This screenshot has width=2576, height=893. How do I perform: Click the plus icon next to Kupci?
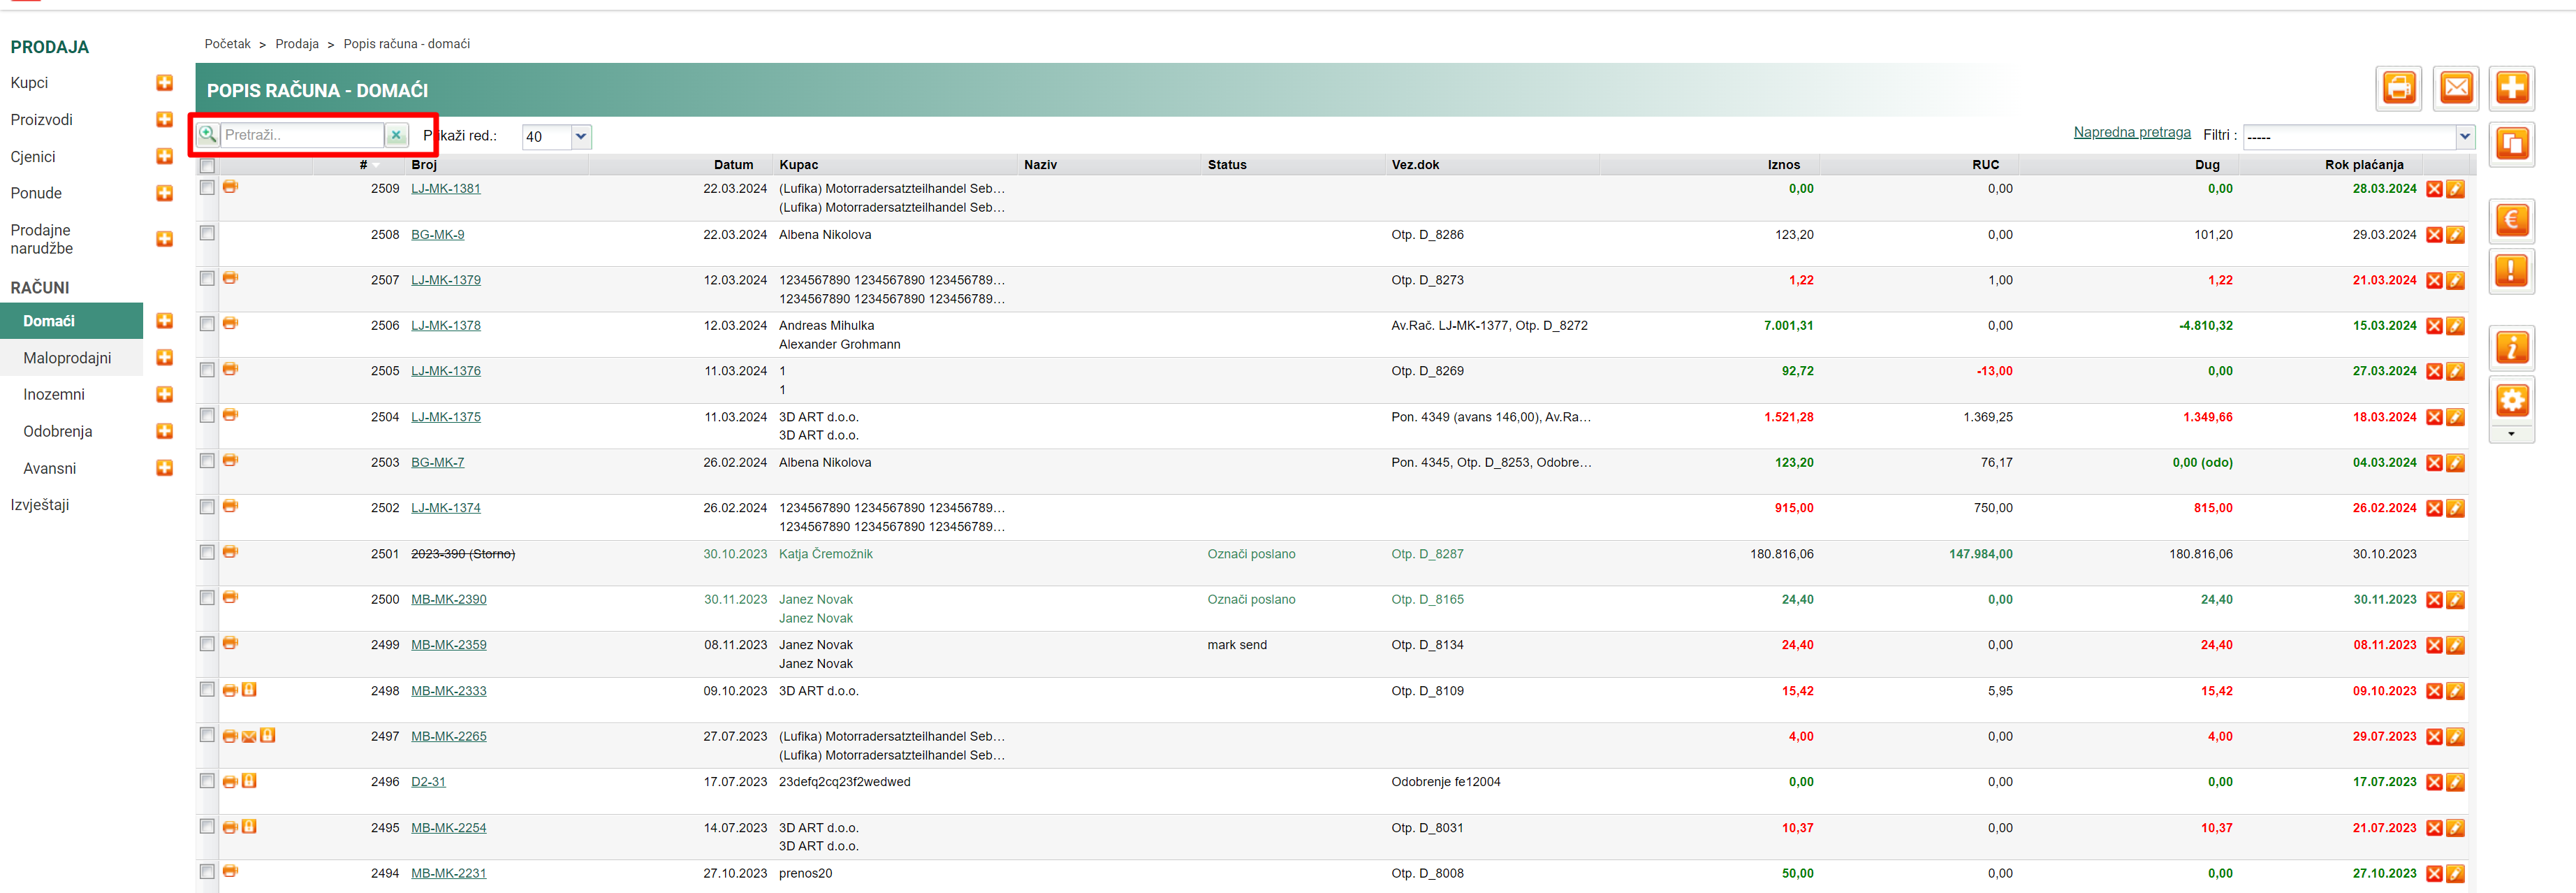(x=165, y=83)
